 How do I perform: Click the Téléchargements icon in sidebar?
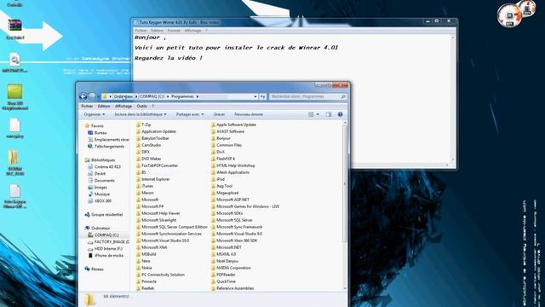90,146
